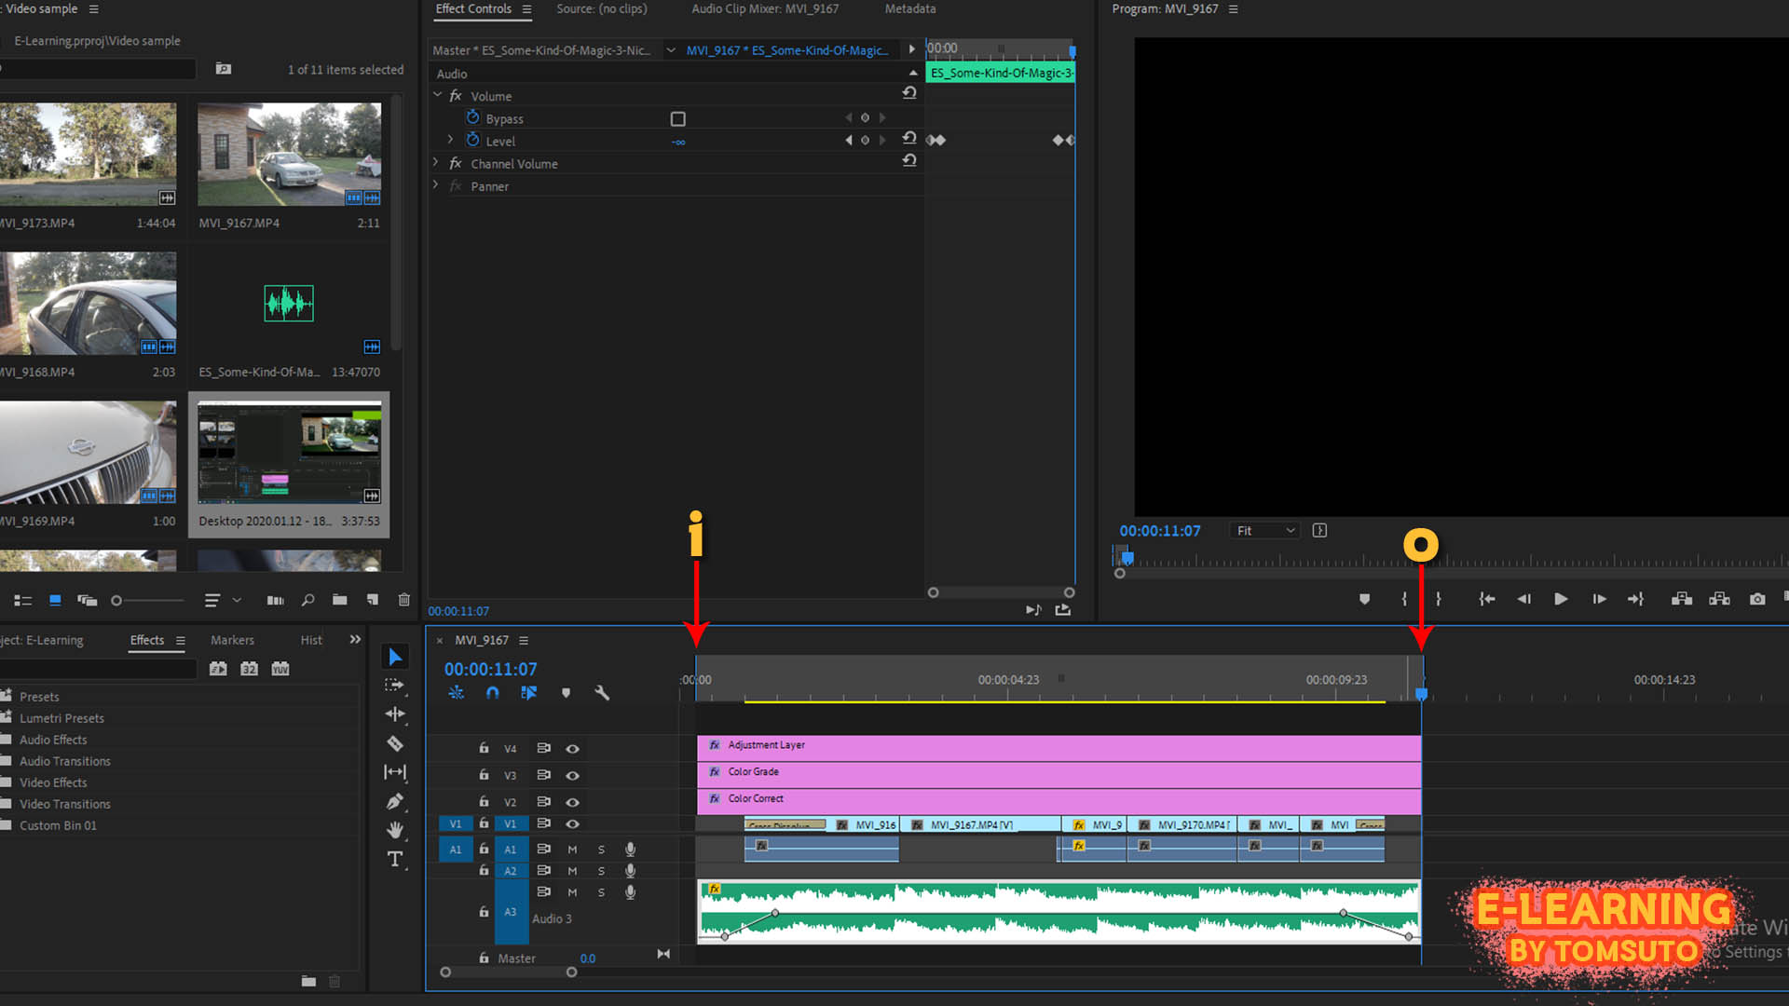Viewport: 1789px width, 1006px height.
Task: Solo track A2
Action: coord(601,871)
